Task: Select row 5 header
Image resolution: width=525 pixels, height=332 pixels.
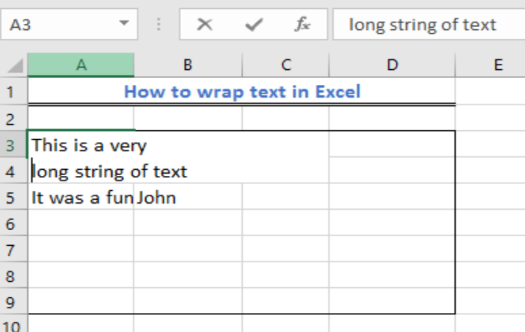Action: pyautogui.click(x=14, y=197)
